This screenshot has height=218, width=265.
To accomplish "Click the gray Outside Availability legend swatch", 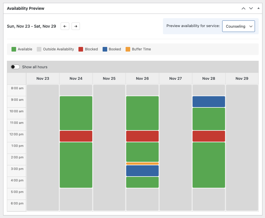I will 39,49.
